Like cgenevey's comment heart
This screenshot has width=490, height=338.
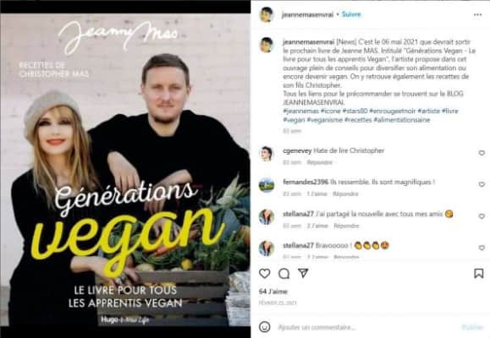click(482, 153)
